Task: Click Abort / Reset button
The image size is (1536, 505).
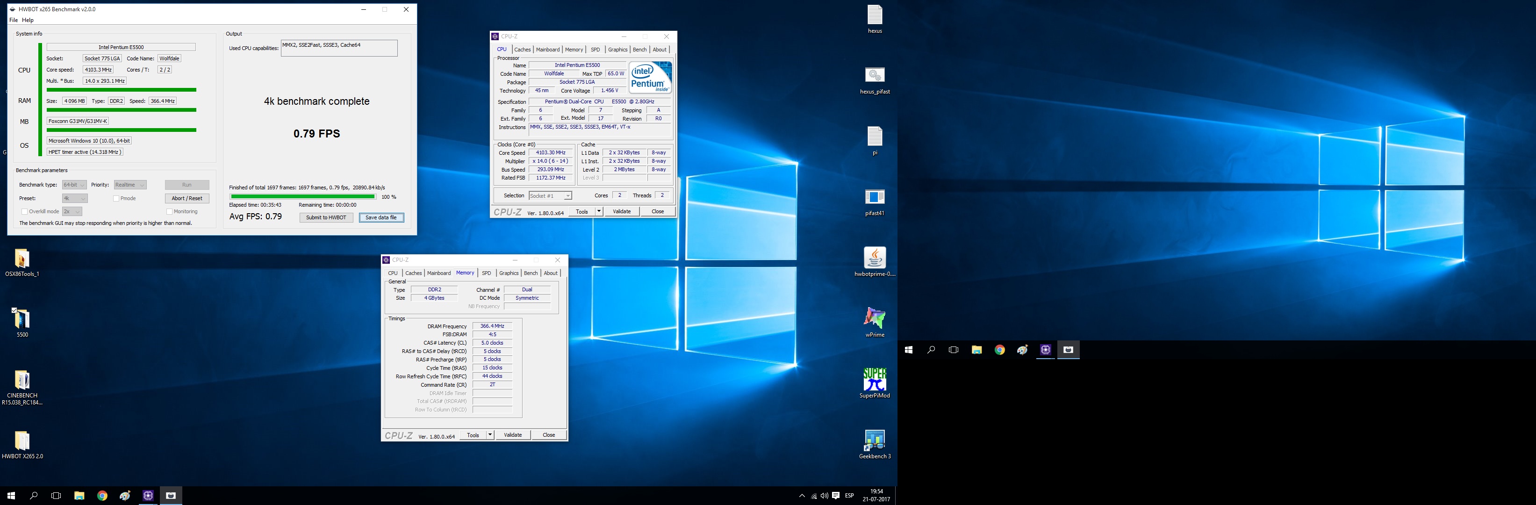Action: [x=187, y=199]
